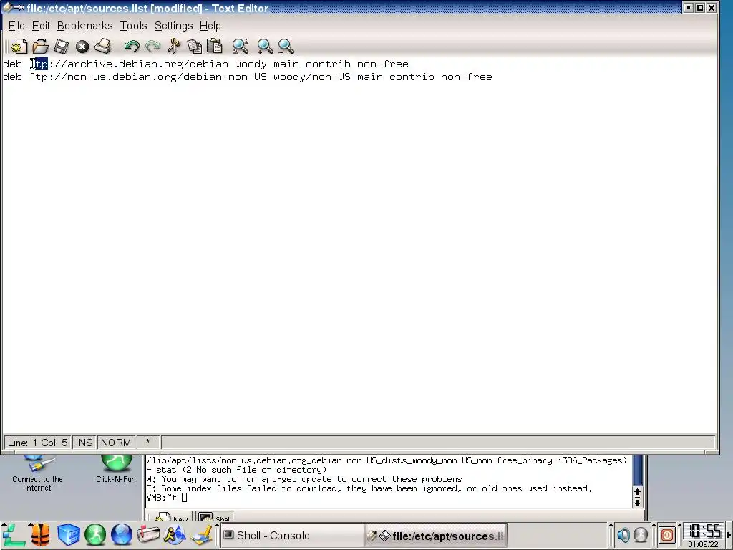
Task: Click the VM8:~# prompt in the console
Action: pyautogui.click(x=162, y=498)
